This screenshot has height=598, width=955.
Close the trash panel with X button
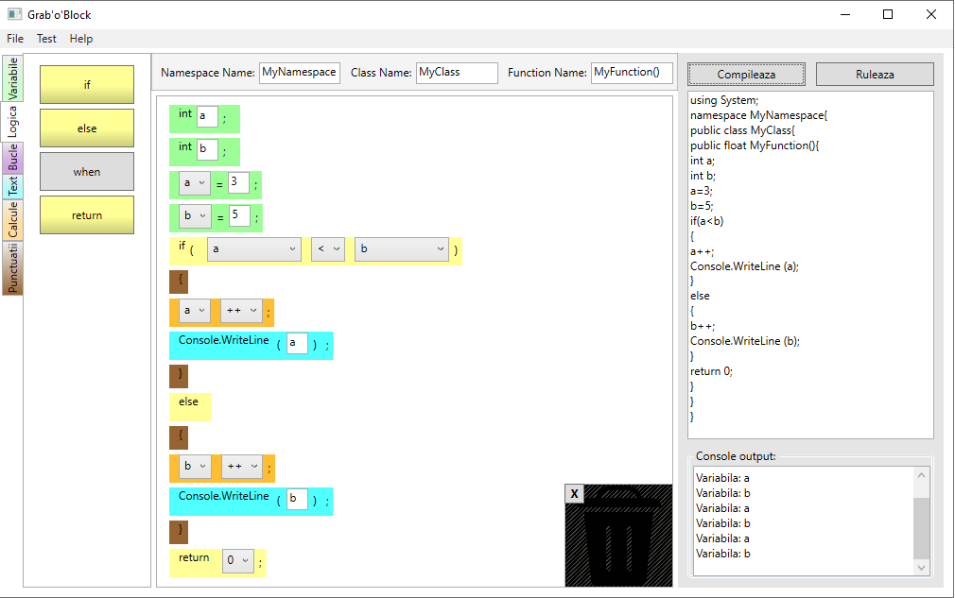(574, 494)
